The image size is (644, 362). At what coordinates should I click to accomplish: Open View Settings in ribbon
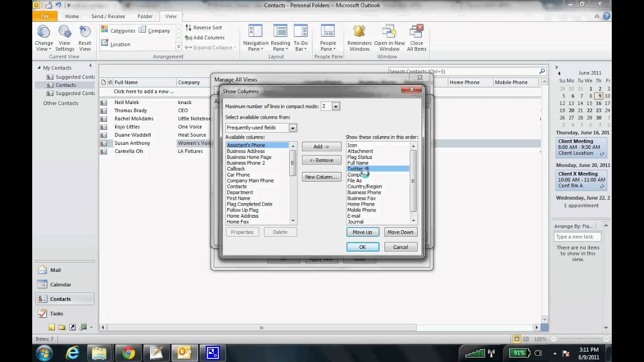pos(64,38)
